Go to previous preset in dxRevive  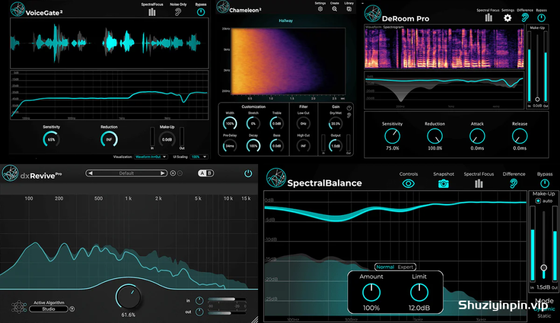point(90,173)
